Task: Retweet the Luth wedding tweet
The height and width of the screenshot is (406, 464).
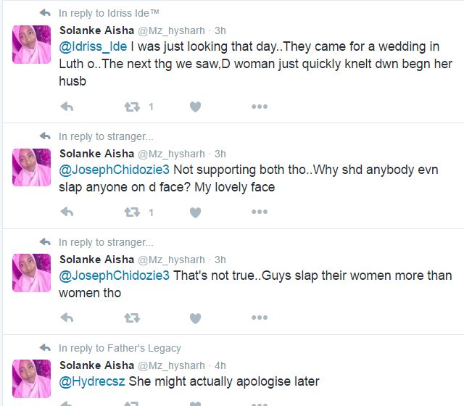Action: point(132,107)
